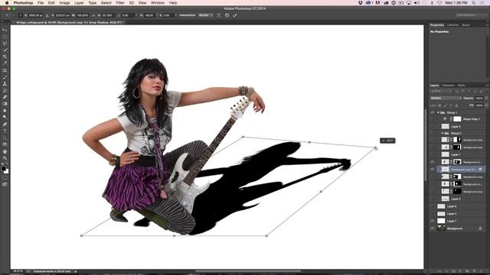The width and height of the screenshot is (490, 275).
Task: Open the Window menu
Action: 158,3
